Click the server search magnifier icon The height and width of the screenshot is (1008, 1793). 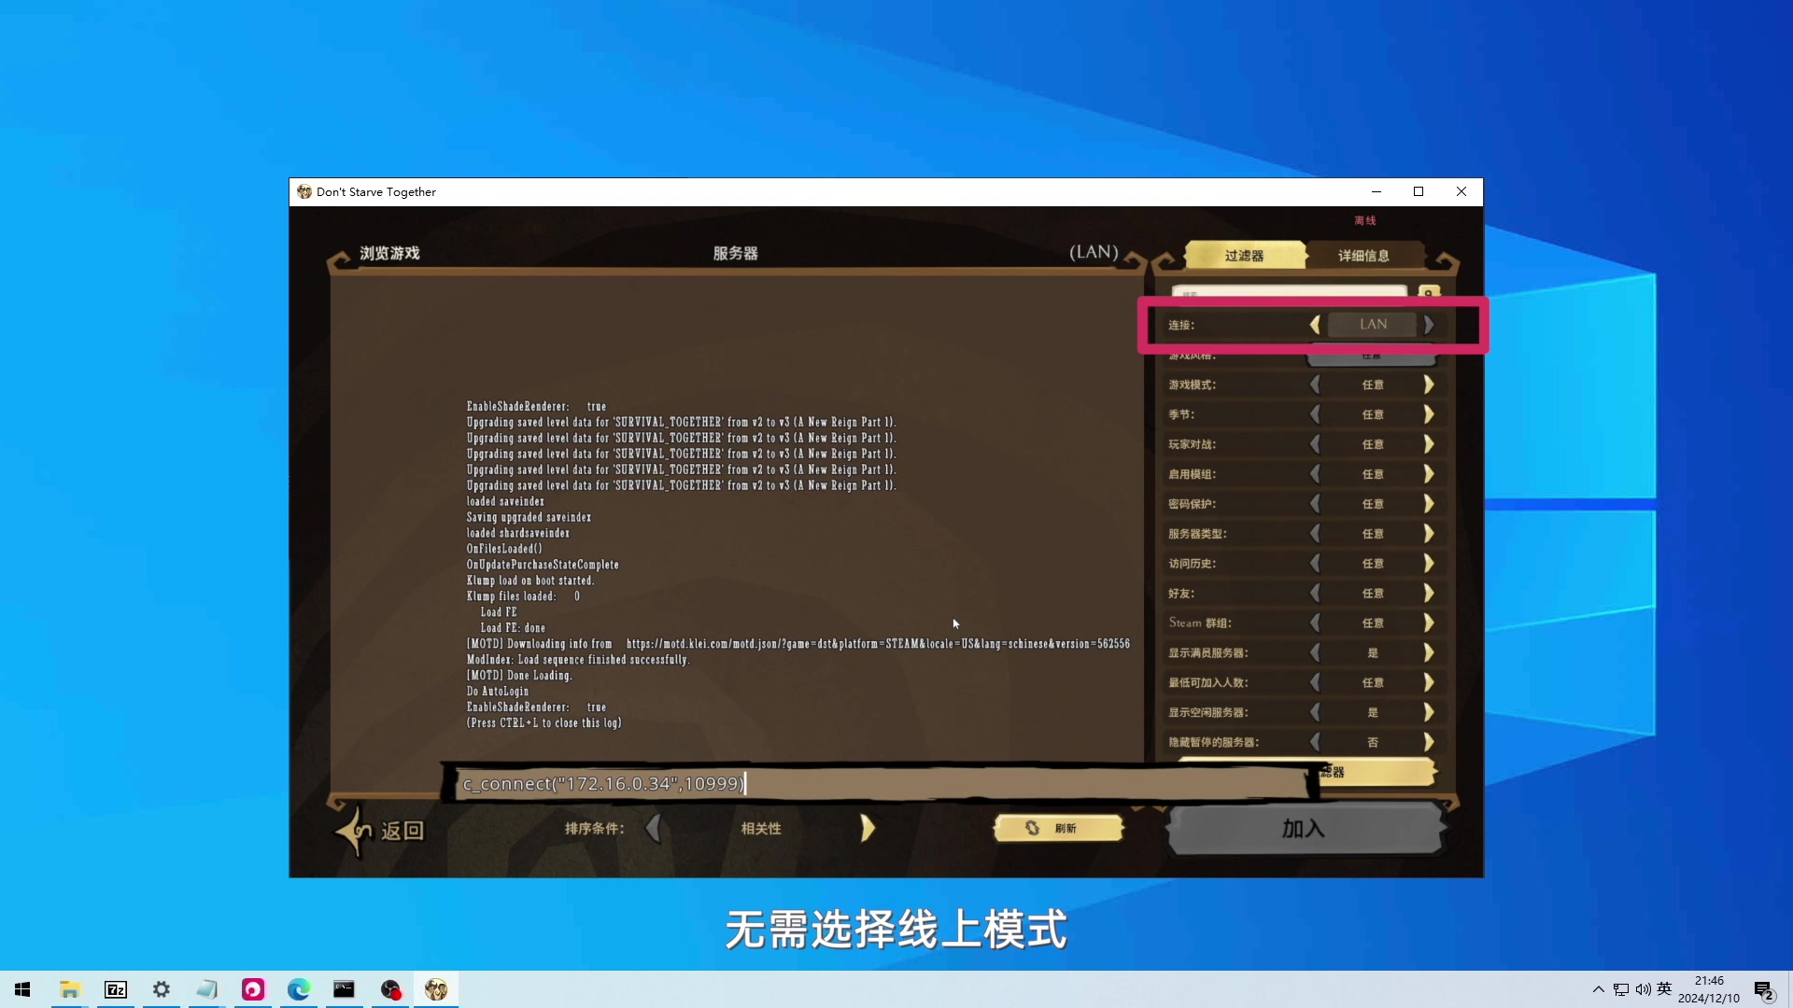pos(1429,292)
